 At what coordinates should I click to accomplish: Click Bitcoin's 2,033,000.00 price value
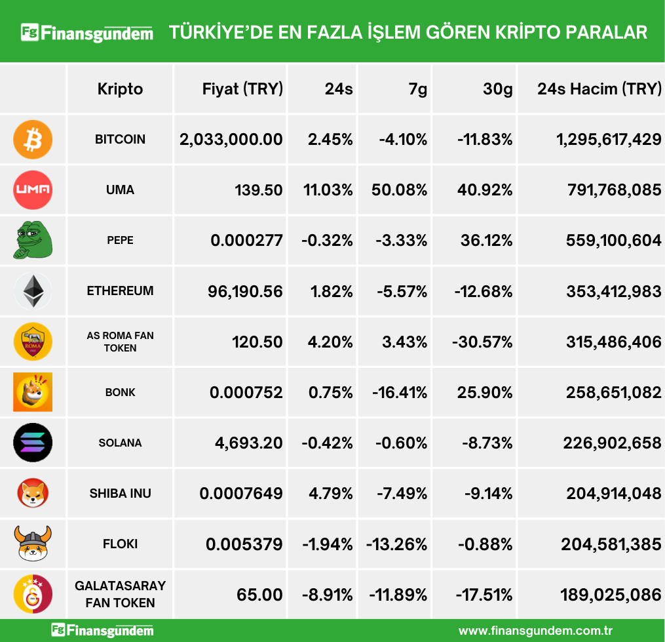tap(231, 140)
